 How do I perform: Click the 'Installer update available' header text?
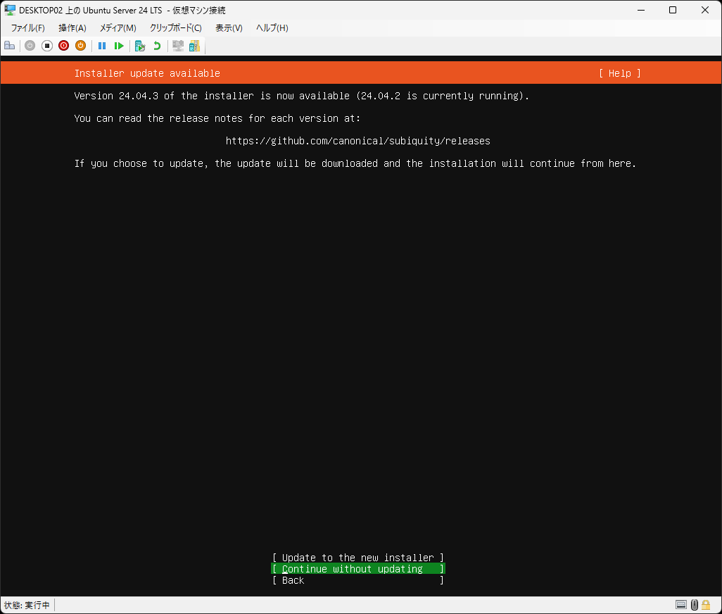click(147, 73)
